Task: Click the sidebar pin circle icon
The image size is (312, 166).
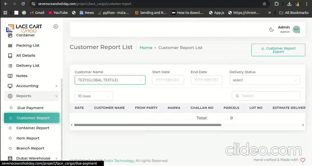Action: click(x=56, y=26)
